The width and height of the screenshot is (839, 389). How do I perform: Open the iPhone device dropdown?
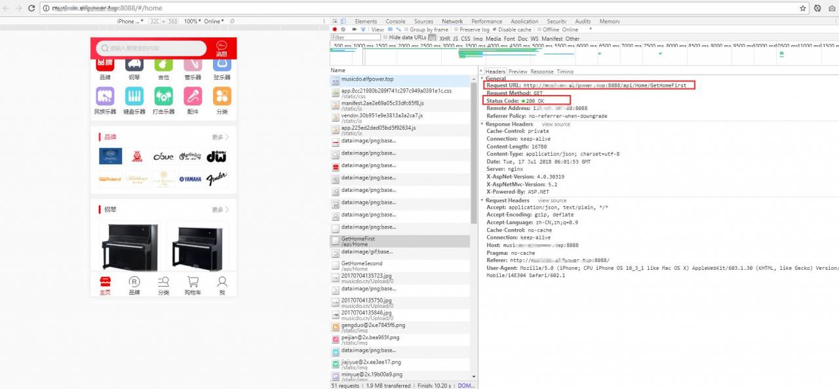click(x=130, y=21)
